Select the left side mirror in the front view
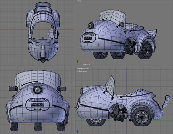The width and height of the screenshot is (173, 134). 13,88
